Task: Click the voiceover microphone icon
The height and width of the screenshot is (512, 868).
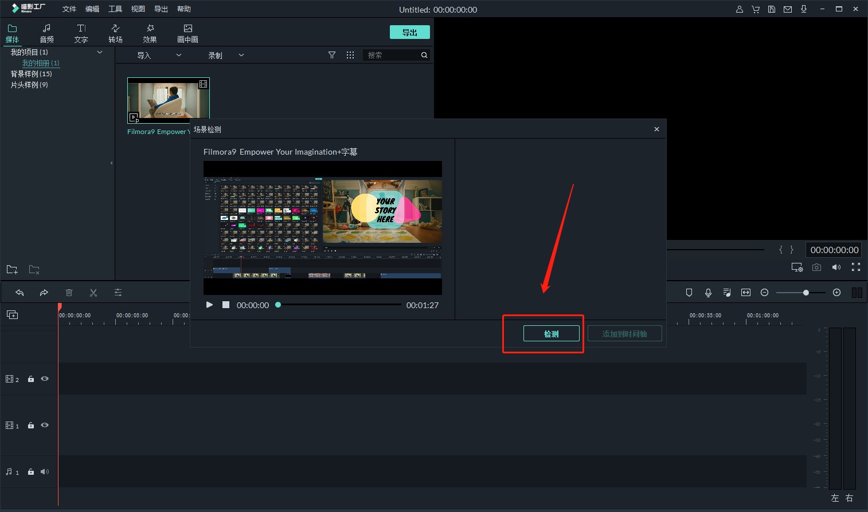Action: pyautogui.click(x=708, y=293)
